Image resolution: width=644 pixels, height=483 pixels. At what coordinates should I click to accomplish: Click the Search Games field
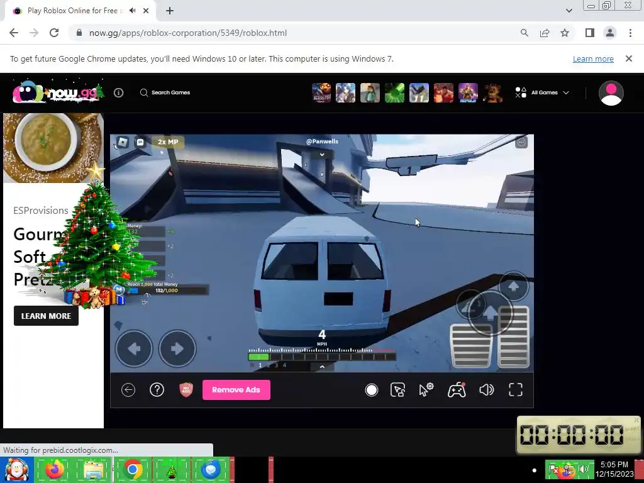pos(165,92)
